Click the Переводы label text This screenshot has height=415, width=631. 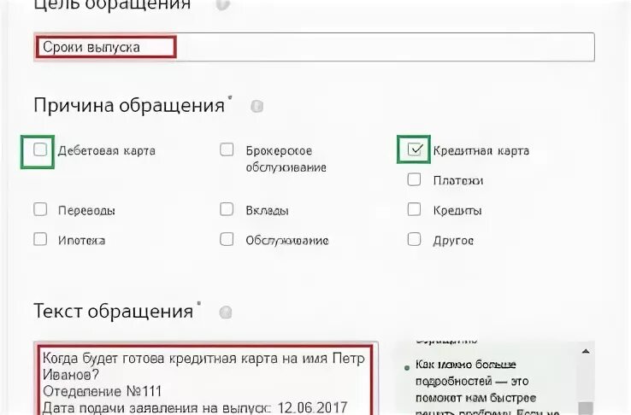click(x=86, y=211)
